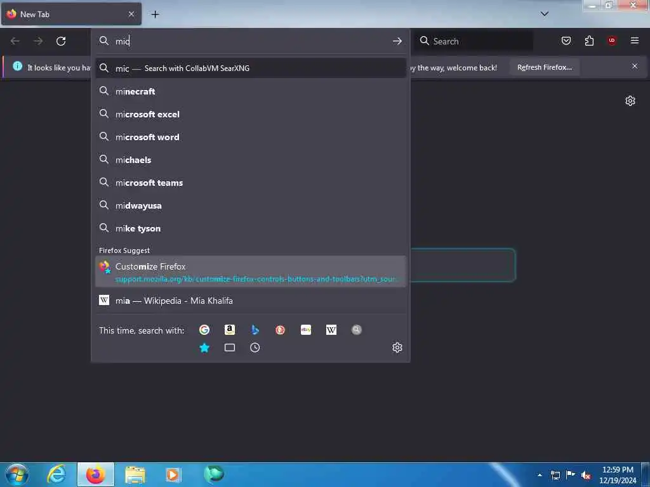Search this time with Bing
Image resolution: width=650 pixels, height=487 pixels.
[255, 330]
